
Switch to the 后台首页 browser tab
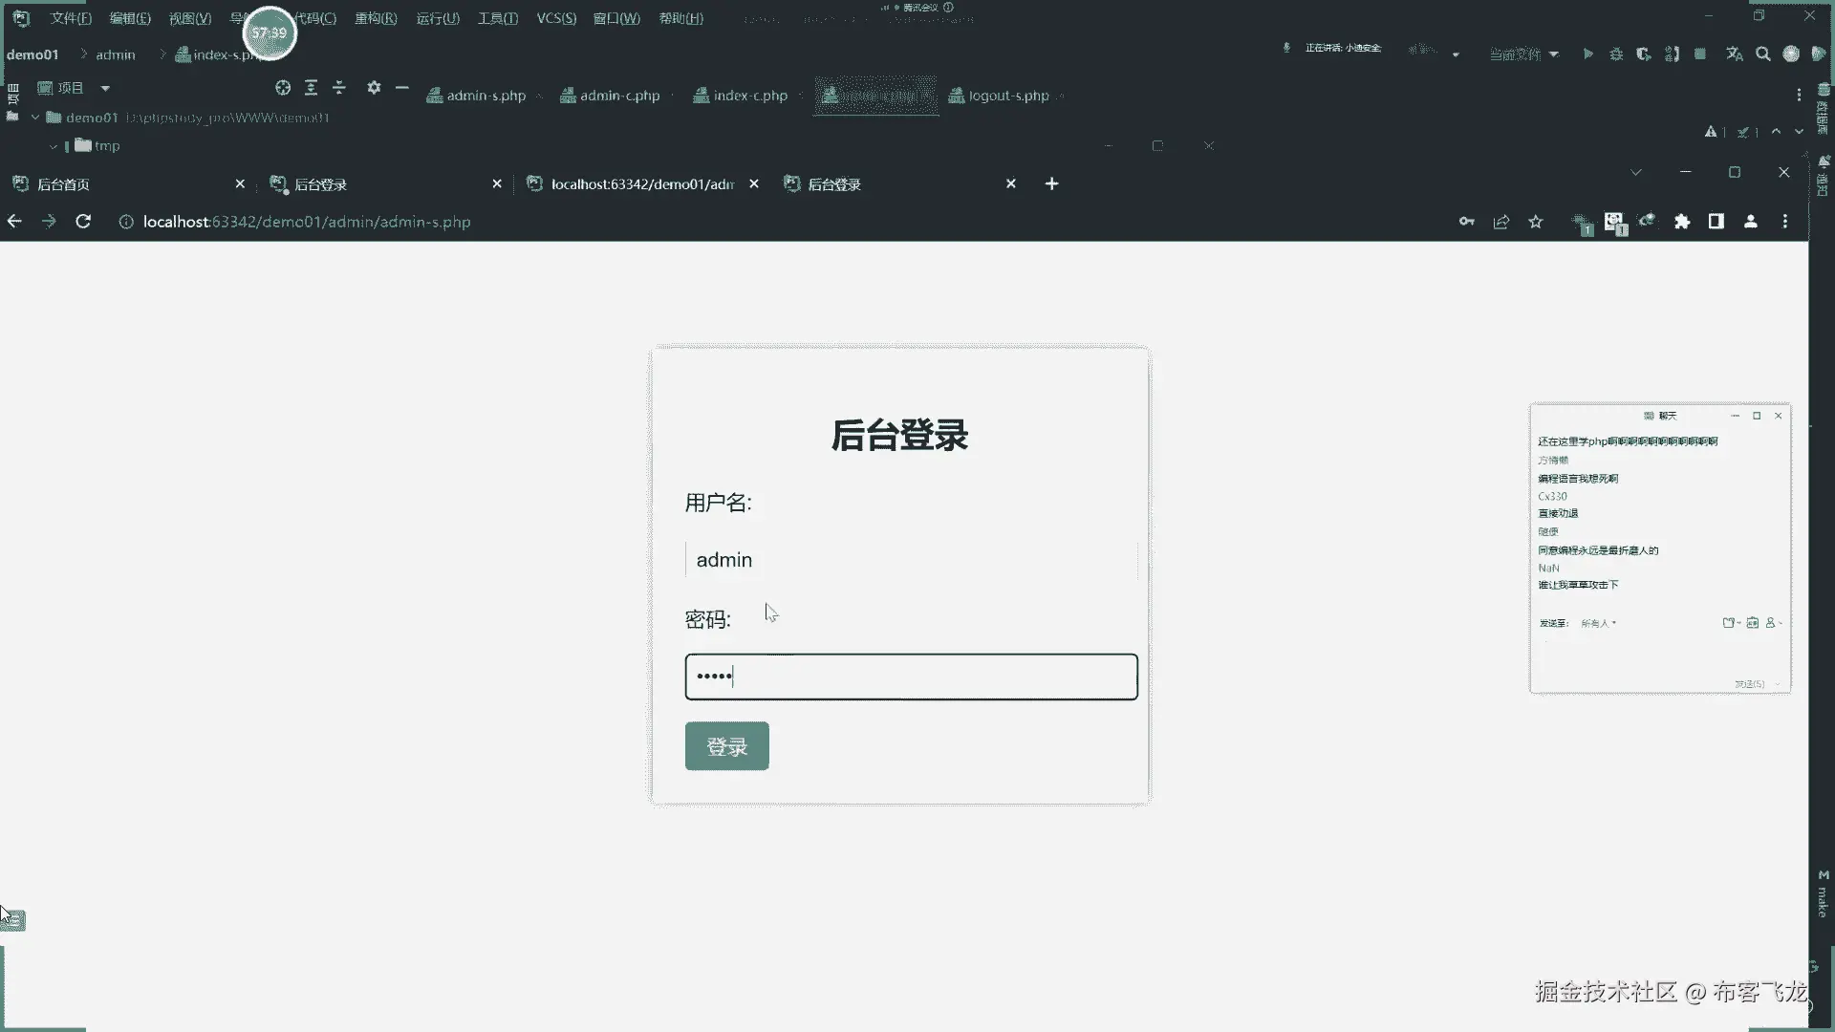63,184
